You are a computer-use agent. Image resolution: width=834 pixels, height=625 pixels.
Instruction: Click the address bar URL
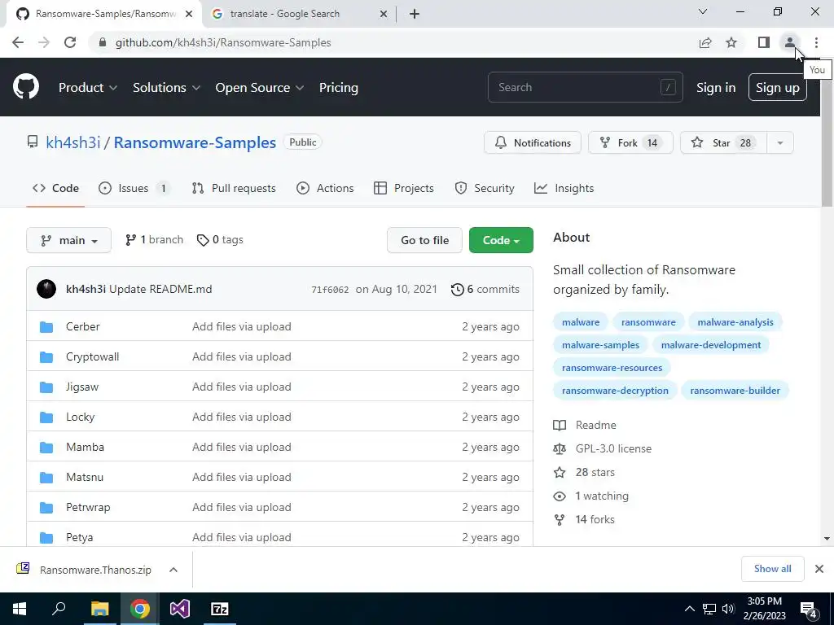click(x=223, y=42)
